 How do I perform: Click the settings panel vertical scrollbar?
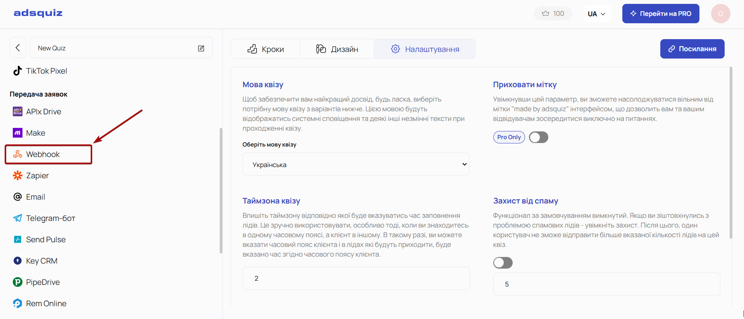click(731, 153)
